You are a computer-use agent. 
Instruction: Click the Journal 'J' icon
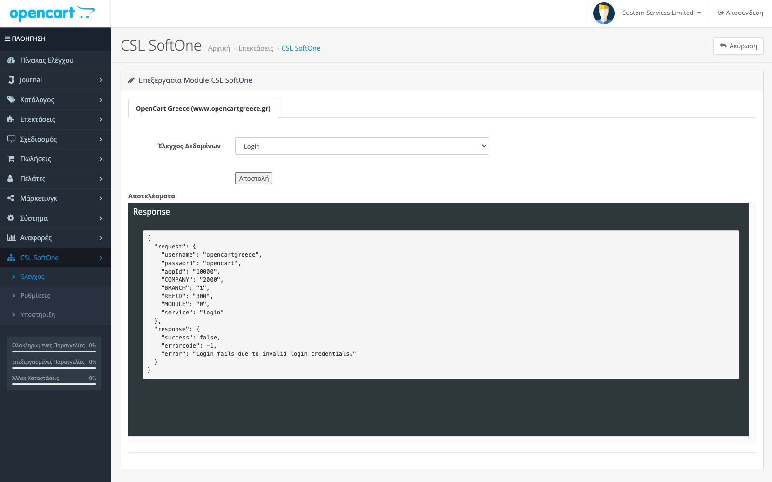click(x=11, y=80)
